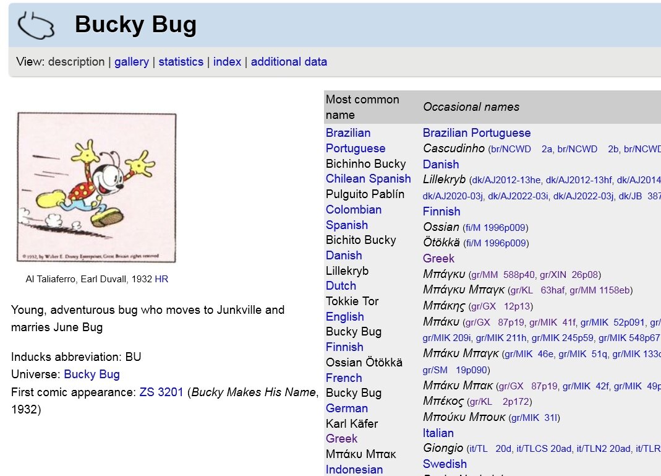Open issue gr/MM 1158eb

point(599,290)
